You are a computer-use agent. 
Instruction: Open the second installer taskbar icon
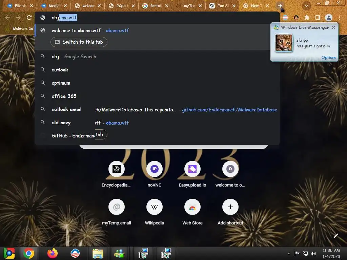pyautogui.click(x=166, y=253)
